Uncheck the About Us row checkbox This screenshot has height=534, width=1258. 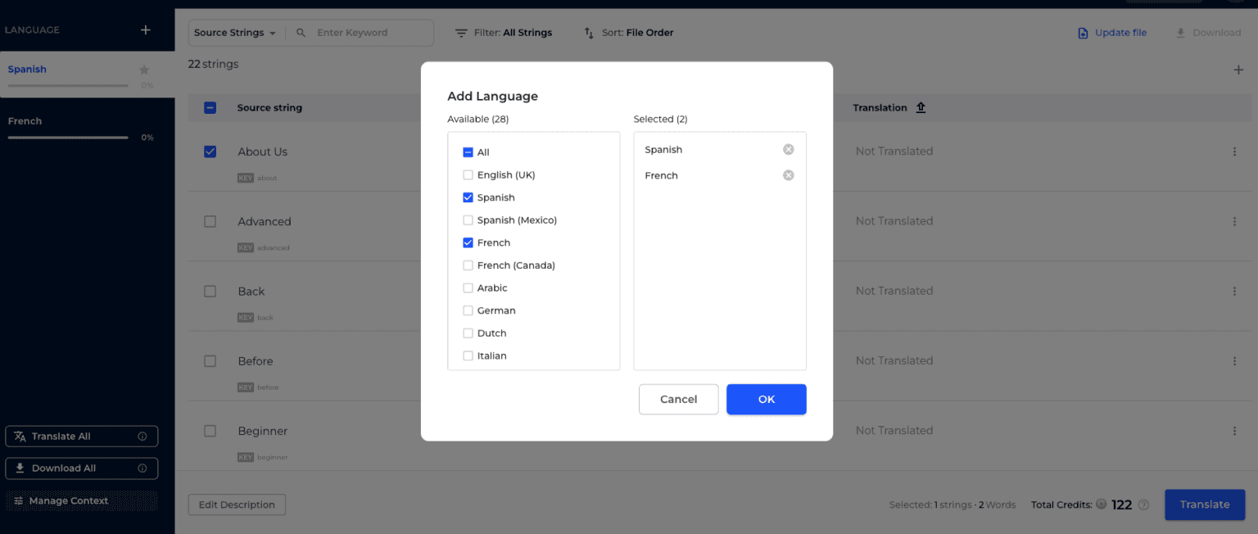point(210,152)
